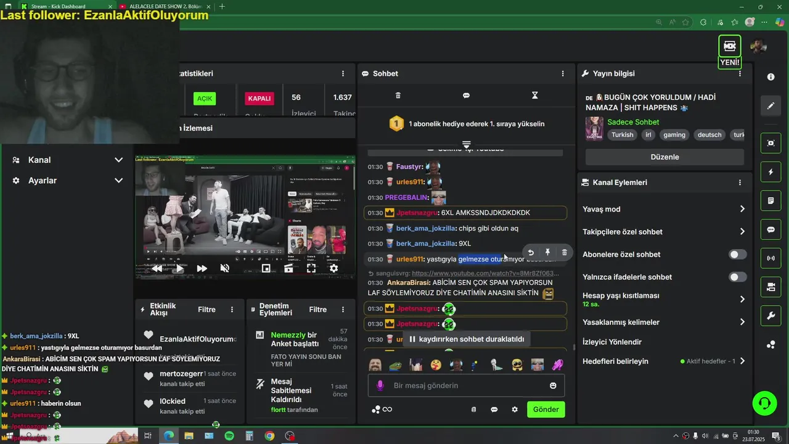Open Hedefleri belirleyin goals arrow

click(742, 361)
